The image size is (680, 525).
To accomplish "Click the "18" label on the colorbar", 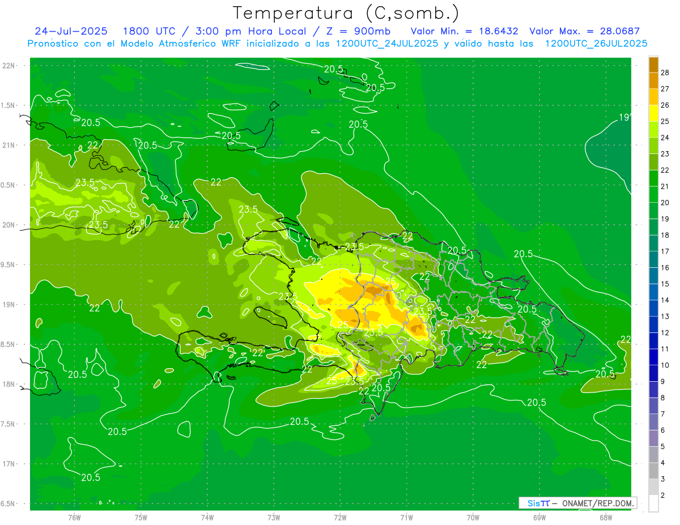I will (665, 235).
